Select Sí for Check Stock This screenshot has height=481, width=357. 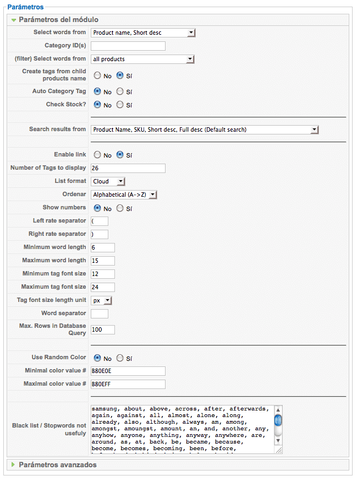[x=120, y=105]
